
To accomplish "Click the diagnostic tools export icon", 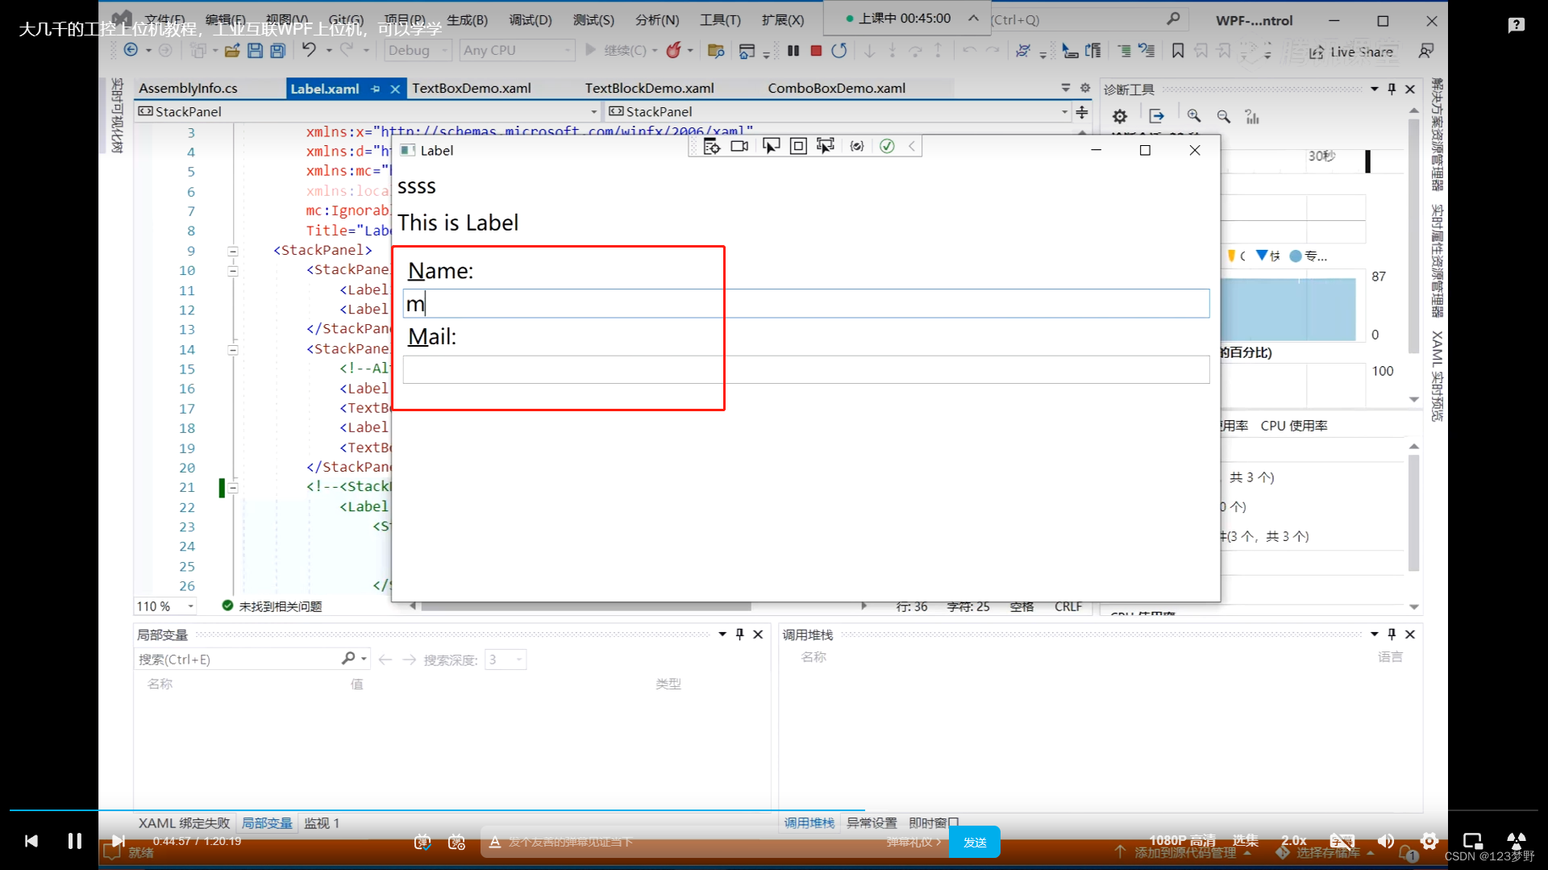I will pyautogui.click(x=1157, y=116).
